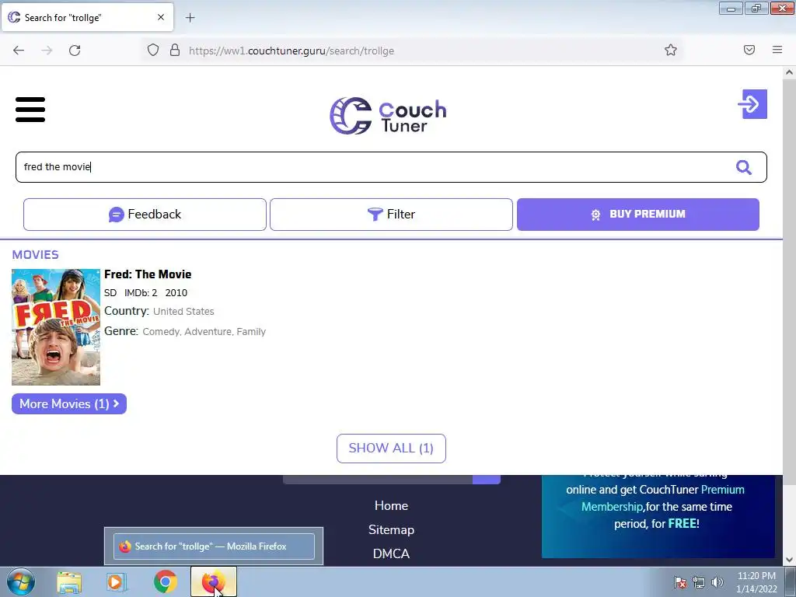Screen dimensions: 796x597
Task: Click the United States country link
Action: [x=183, y=312]
